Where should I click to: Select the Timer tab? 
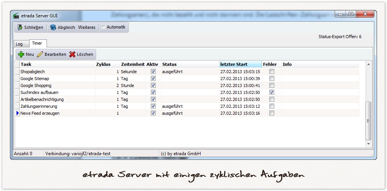click(x=37, y=43)
